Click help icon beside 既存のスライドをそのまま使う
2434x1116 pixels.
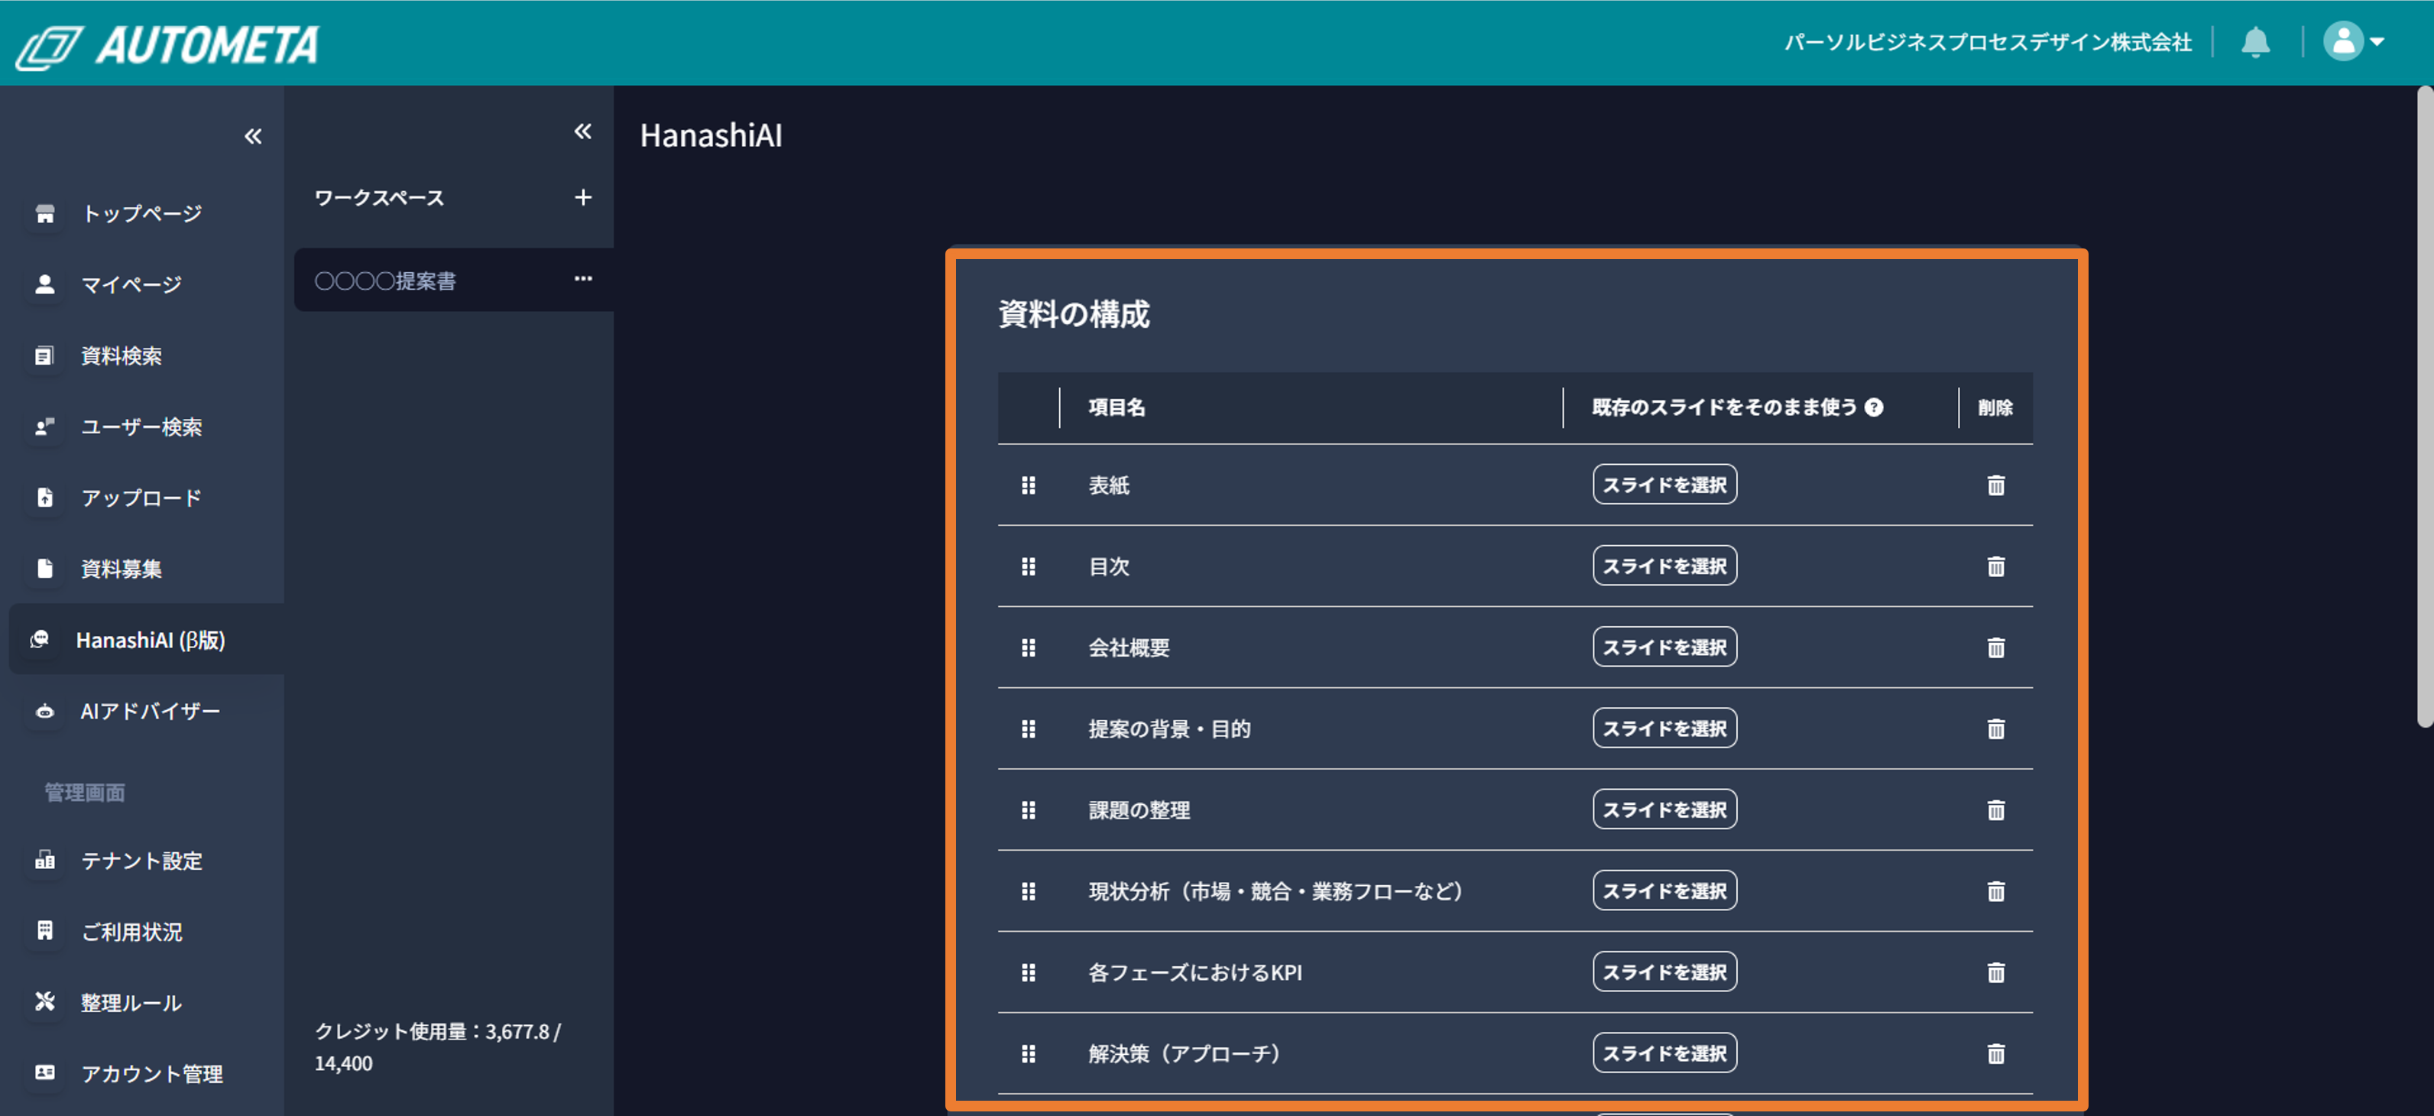[x=1874, y=407]
